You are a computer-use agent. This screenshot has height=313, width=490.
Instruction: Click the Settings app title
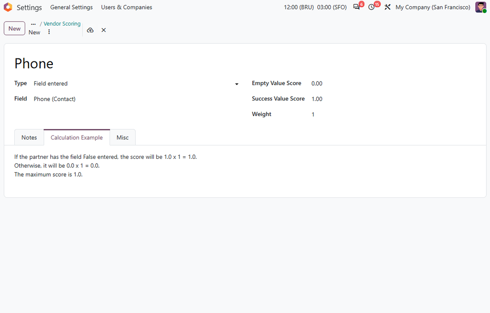pyautogui.click(x=29, y=7)
